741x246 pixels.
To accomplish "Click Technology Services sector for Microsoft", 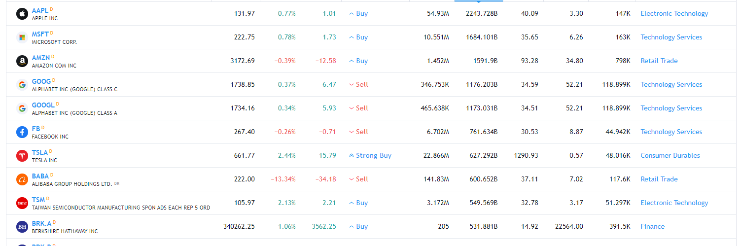I will pyautogui.click(x=671, y=37).
